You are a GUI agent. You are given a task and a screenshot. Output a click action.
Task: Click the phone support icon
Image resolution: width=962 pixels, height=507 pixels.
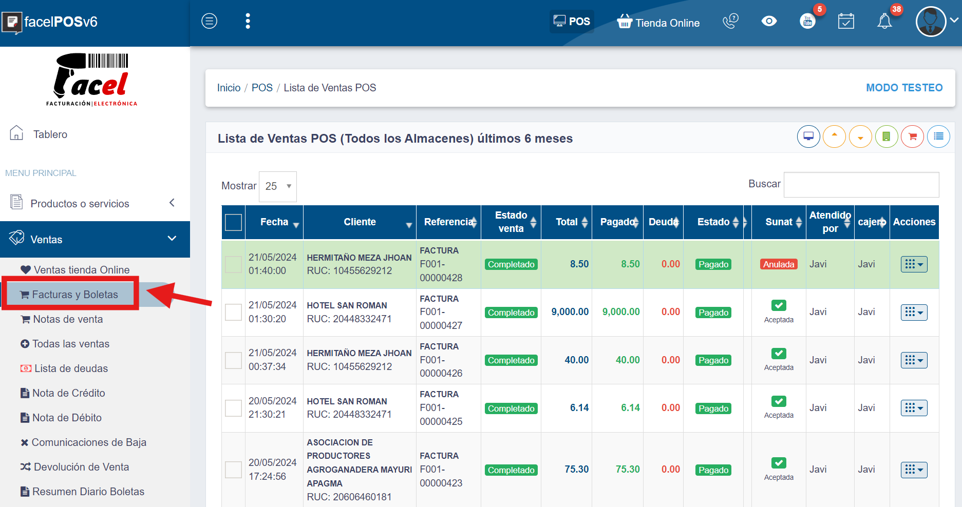(730, 21)
